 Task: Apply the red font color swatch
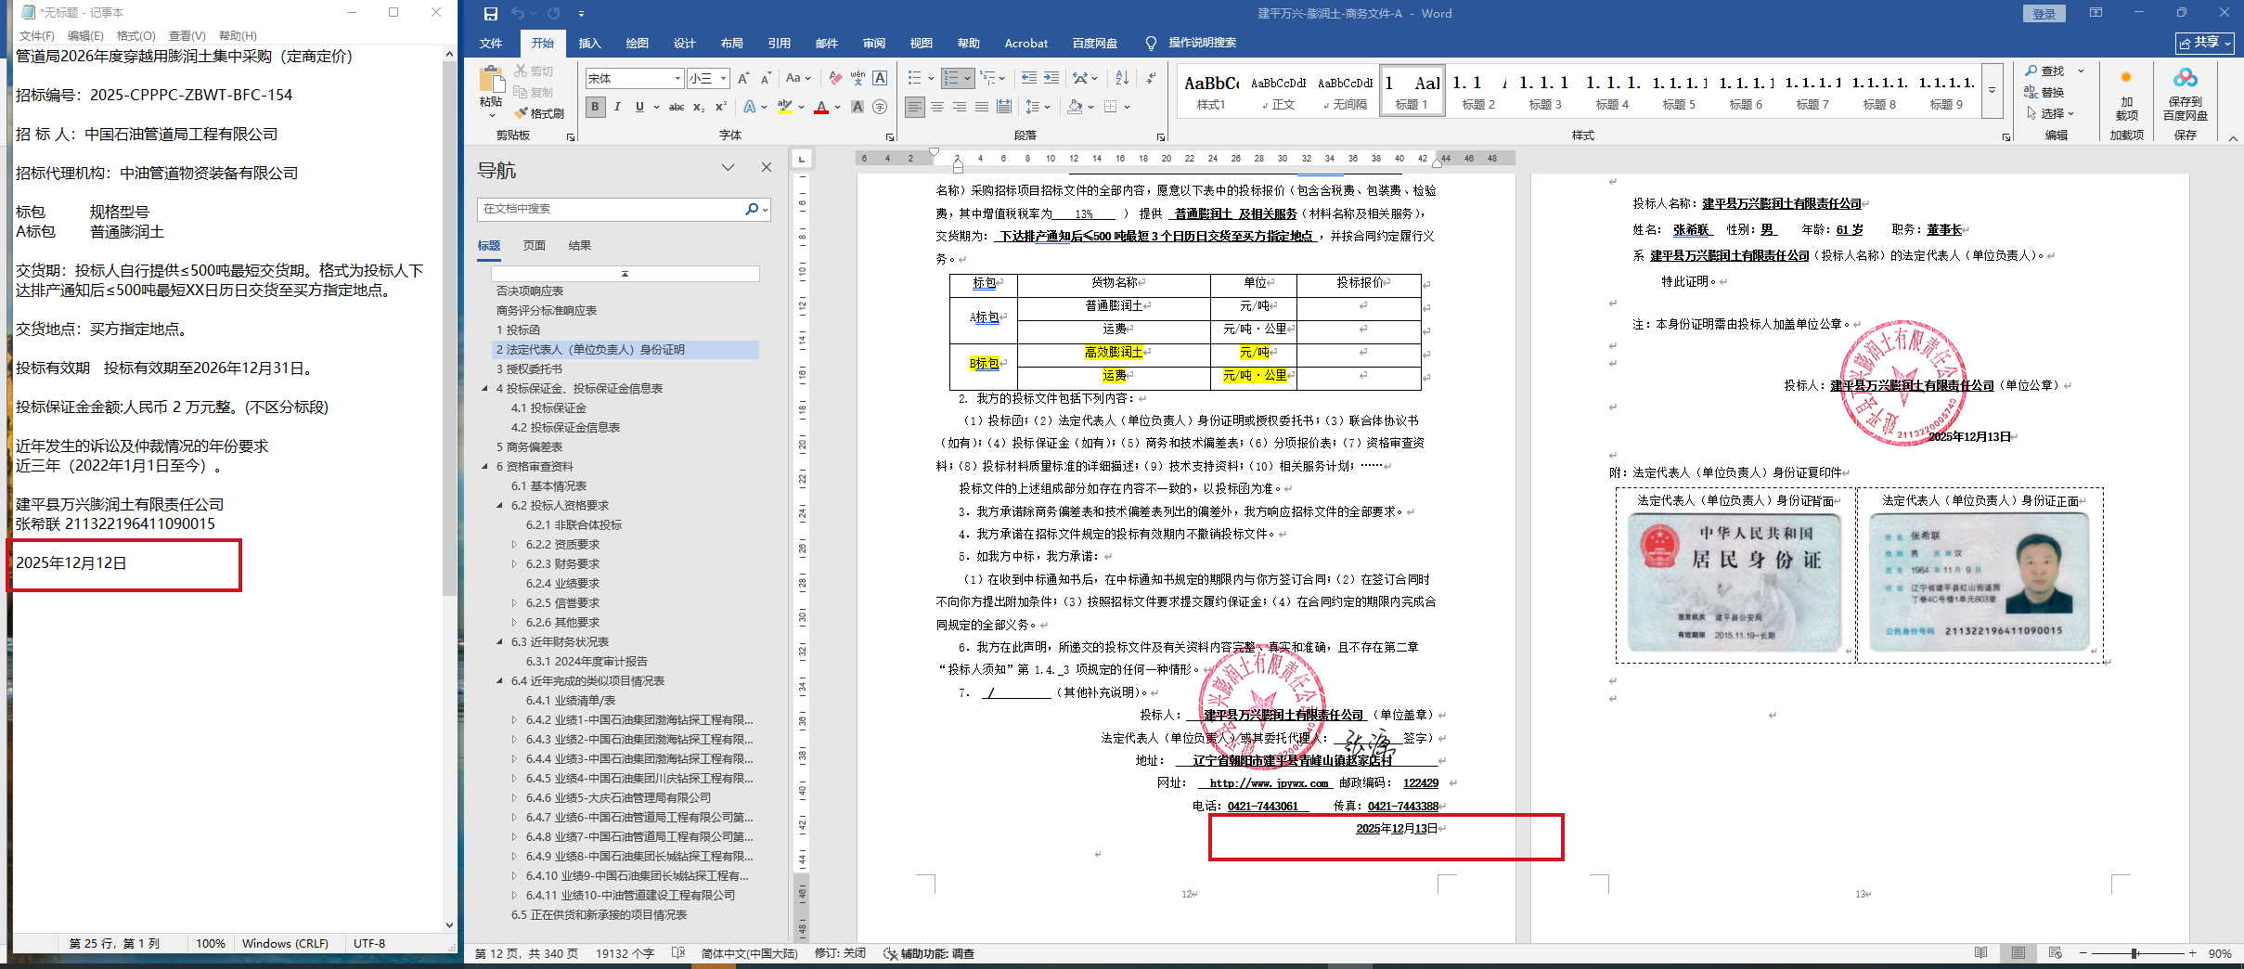tap(821, 108)
